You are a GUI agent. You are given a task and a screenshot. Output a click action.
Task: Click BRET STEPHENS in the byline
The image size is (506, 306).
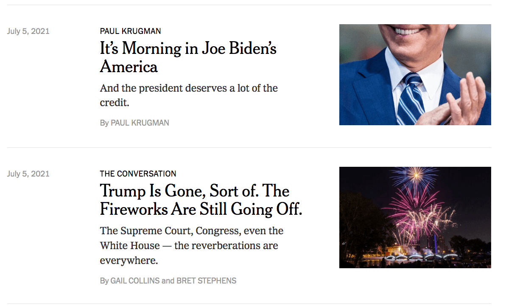click(x=206, y=281)
